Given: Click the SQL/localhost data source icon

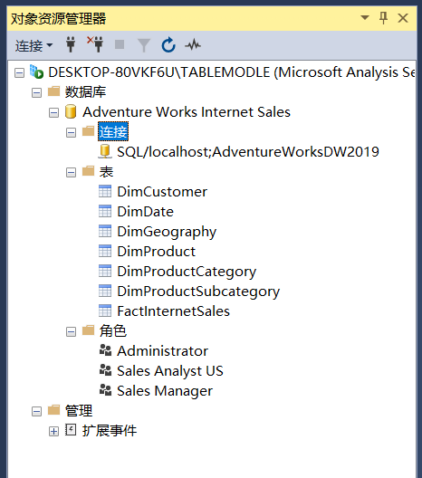Looking at the screenshot, I should (105, 151).
